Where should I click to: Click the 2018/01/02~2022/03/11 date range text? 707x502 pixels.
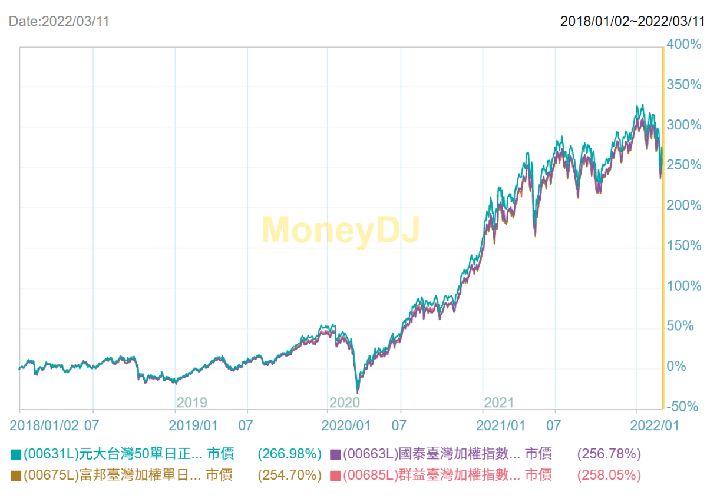(x=632, y=21)
